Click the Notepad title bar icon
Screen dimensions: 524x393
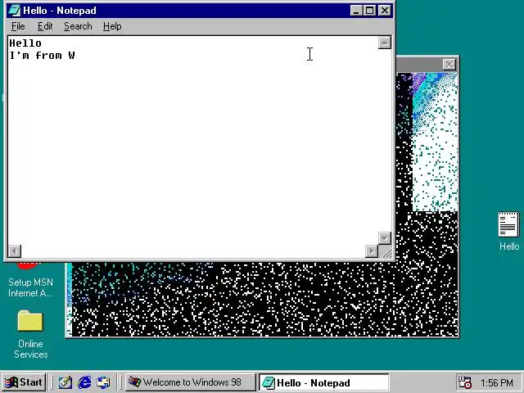tap(15, 11)
